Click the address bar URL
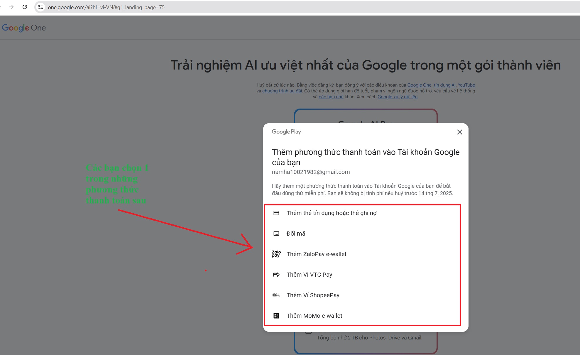 click(x=106, y=7)
